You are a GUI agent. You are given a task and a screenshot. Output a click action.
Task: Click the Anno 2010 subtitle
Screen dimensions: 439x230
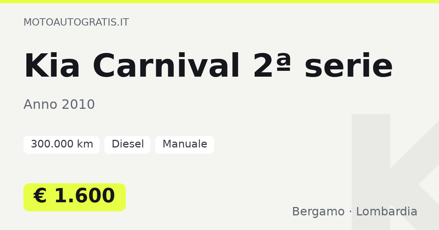(x=59, y=104)
